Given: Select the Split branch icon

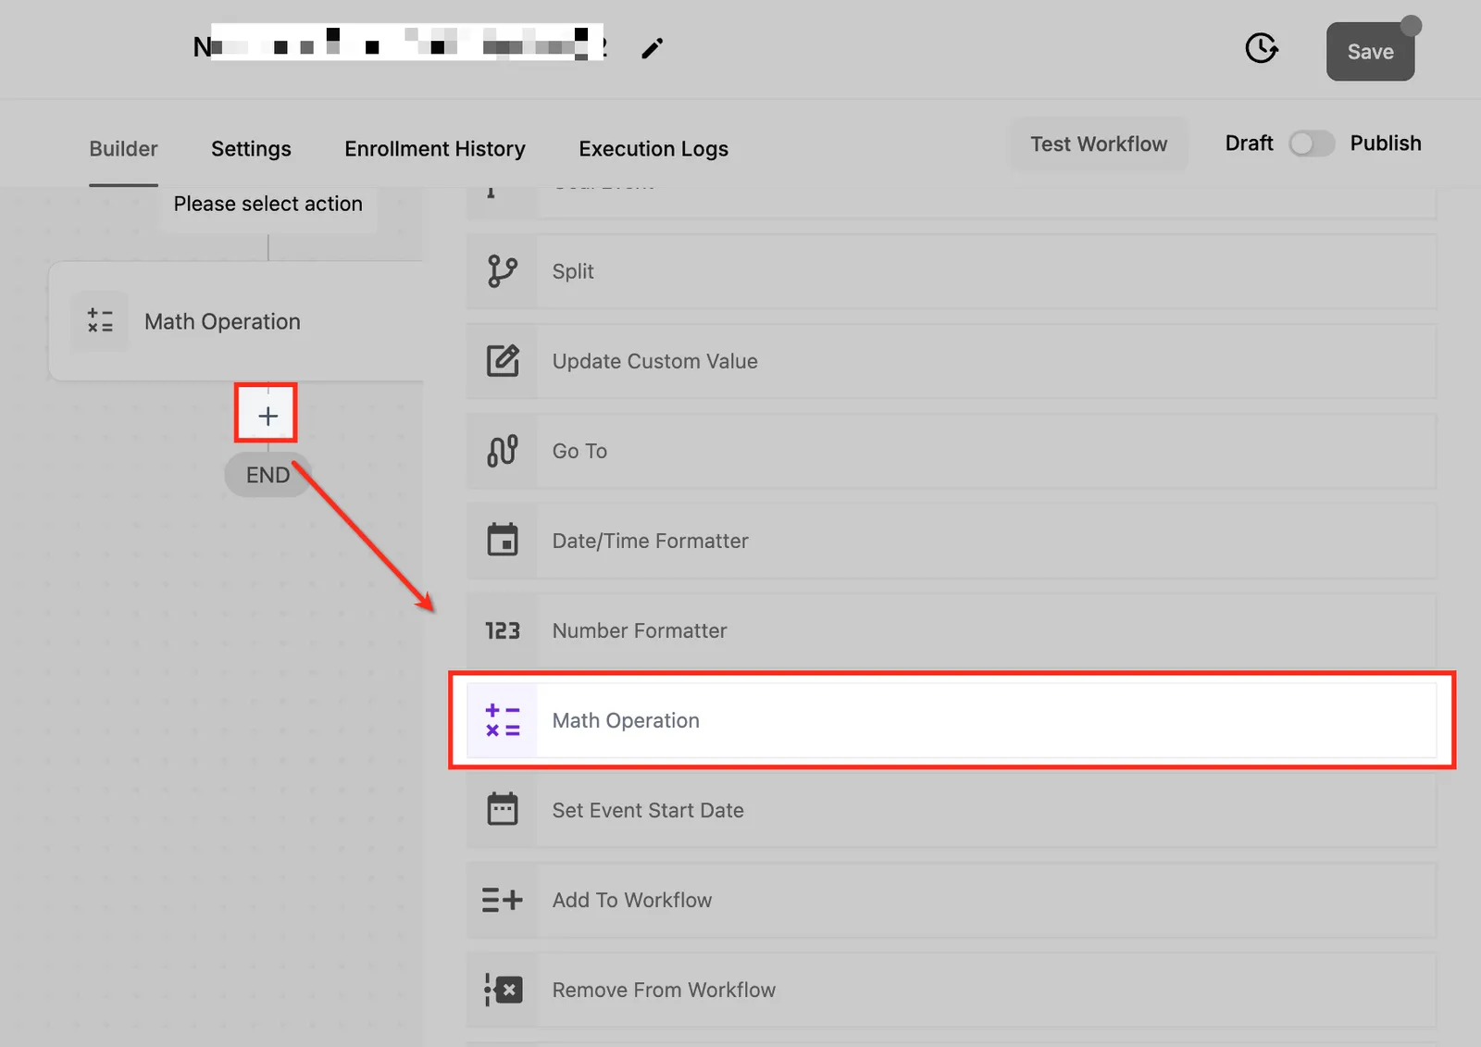Looking at the screenshot, I should (x=503, y=271).
